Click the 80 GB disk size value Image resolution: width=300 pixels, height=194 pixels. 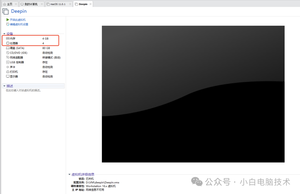pos(46,48)
